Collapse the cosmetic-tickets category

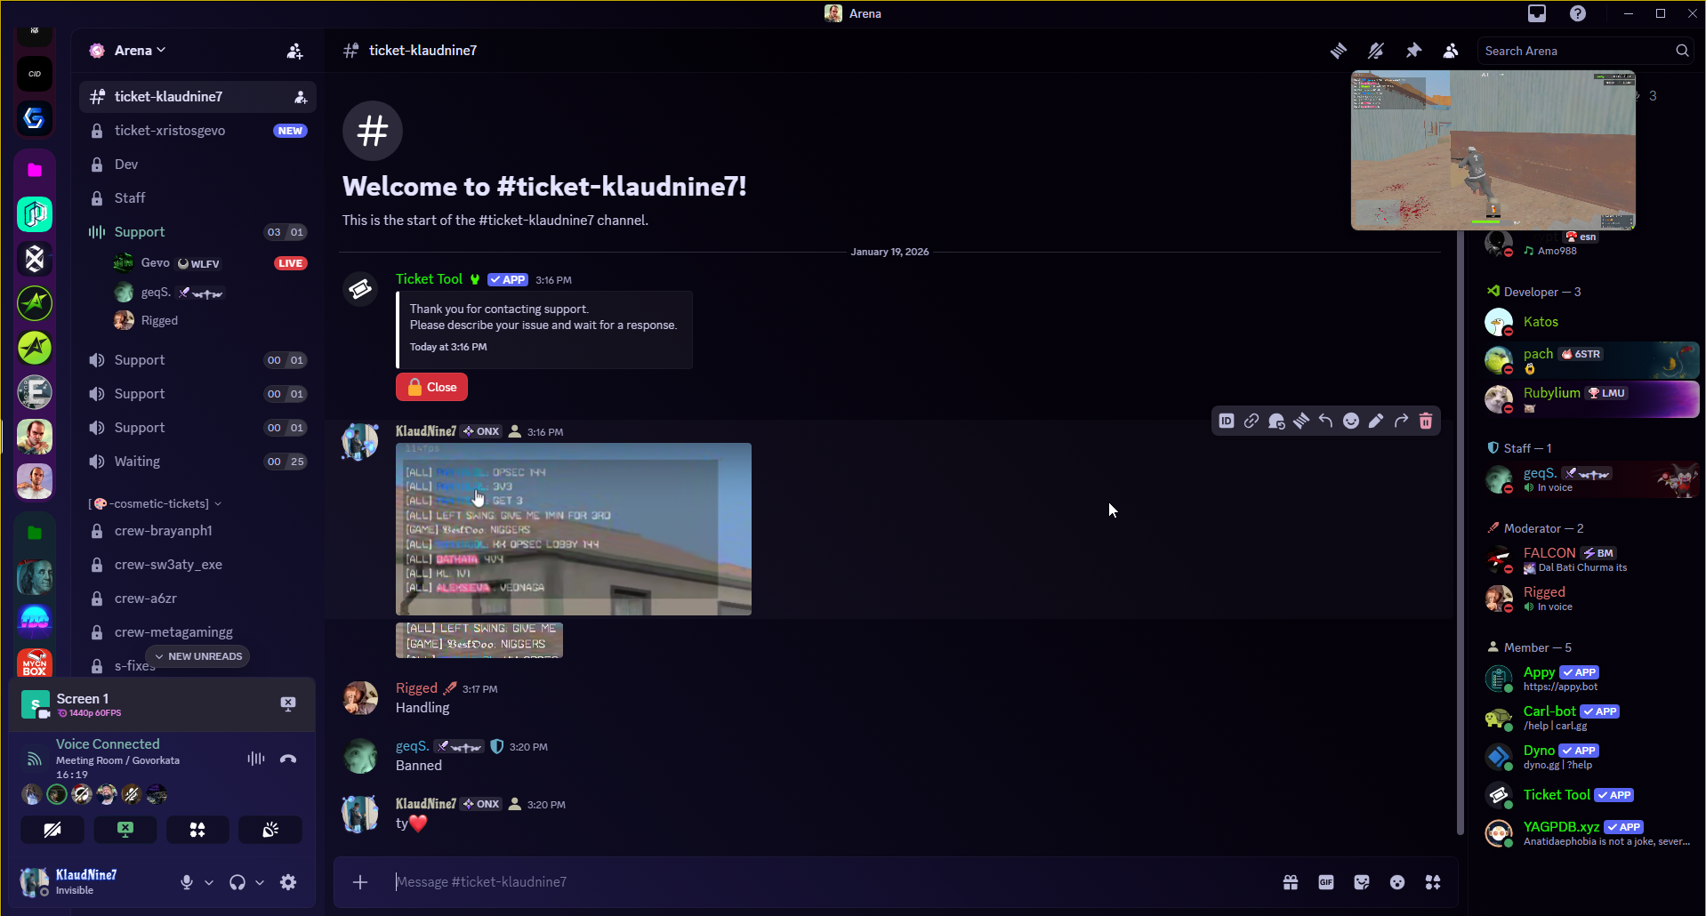155,503
